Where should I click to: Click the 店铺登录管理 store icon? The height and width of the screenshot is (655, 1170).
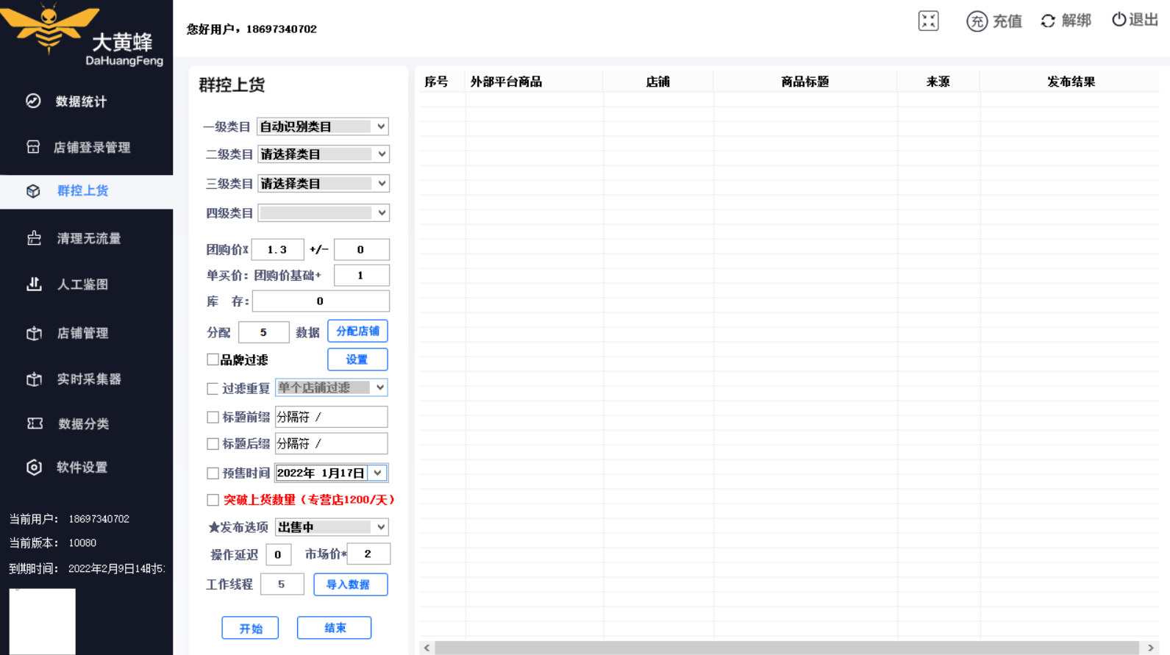(33, 147)
